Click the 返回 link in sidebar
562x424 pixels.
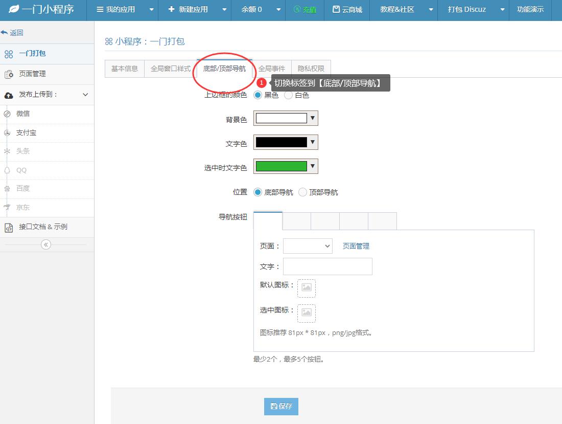pos(16,33)
